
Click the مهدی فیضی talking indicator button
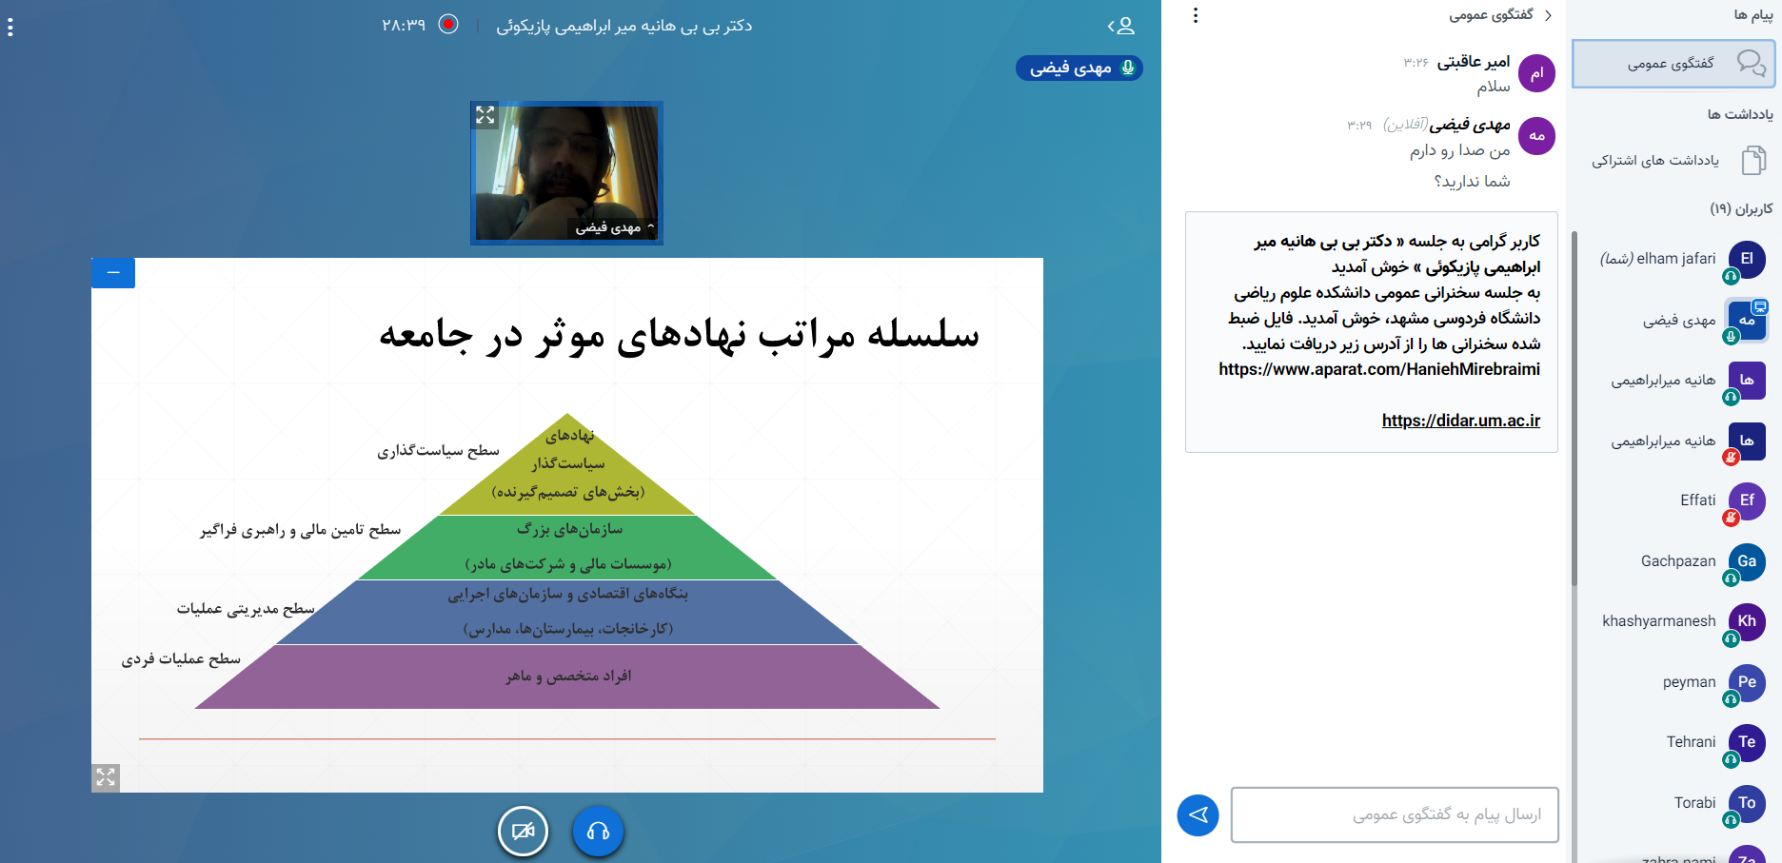tap(1079, 69)
